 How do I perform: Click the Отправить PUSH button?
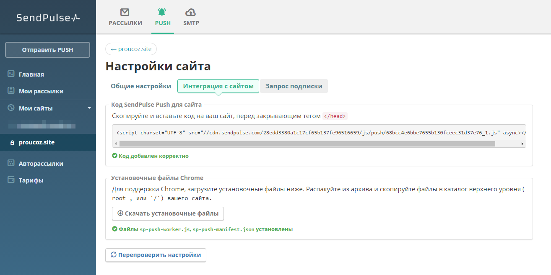click(x=47, y=50)
